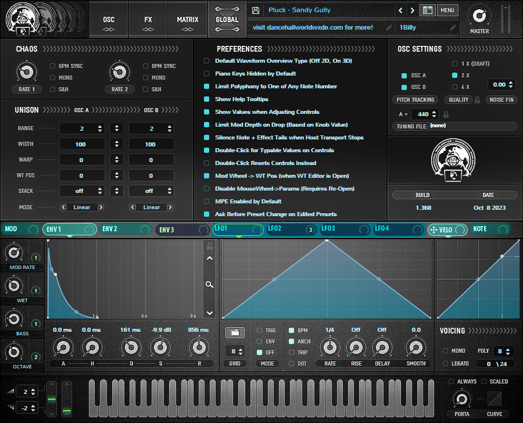523x423 pixels.
Task: Click the MASTER volume knob
Action: [x=479, y=16]
